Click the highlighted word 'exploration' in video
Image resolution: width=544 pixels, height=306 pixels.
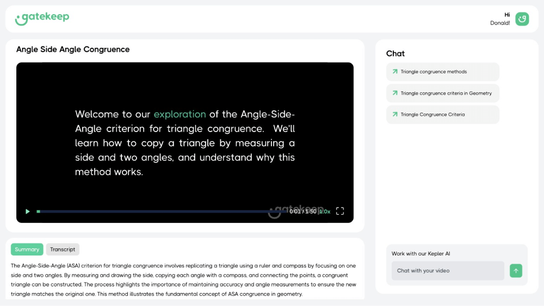click(x=180, y=114)
